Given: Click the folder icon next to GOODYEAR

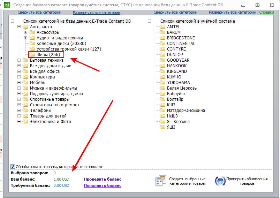Looking at the screenshot, I should pos(162,60).
